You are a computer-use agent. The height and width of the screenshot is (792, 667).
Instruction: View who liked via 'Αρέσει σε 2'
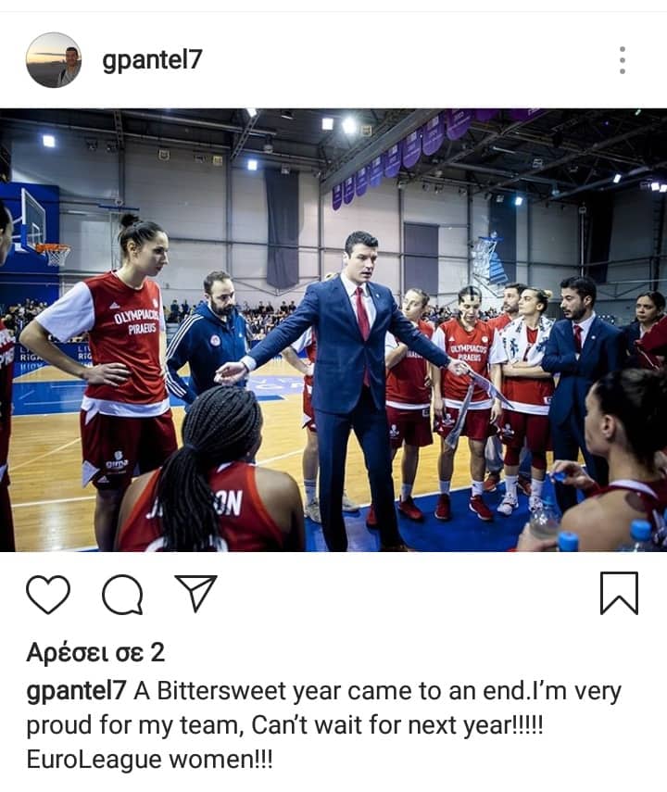pyautogui.click(x=95, y=652)
